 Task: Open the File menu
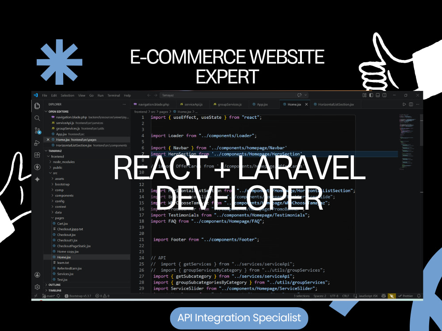[x=45, y=95]
